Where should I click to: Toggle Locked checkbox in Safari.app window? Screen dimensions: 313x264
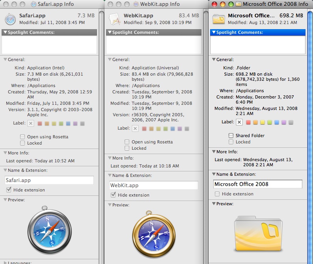pos(22,143)
